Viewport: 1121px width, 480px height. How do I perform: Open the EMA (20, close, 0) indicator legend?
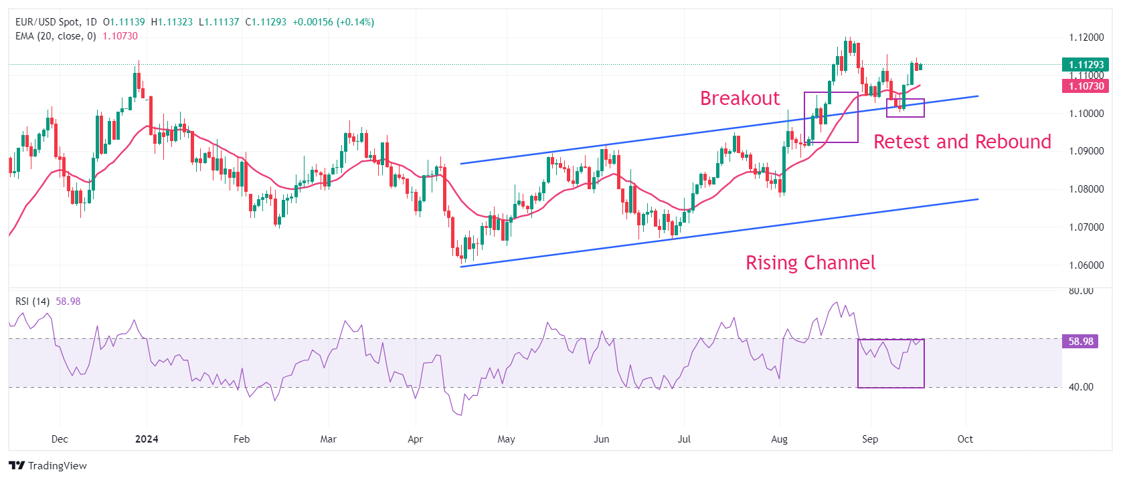pyautogui.click(x=56, y=36)
